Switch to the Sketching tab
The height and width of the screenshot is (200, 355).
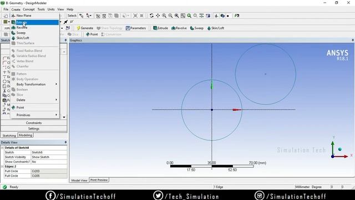click(9, 136)
